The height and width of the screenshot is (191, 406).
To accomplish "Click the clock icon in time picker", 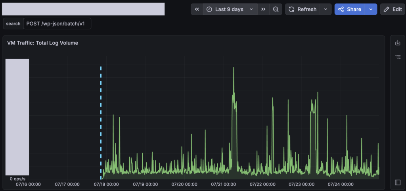I will coord(209,10).
